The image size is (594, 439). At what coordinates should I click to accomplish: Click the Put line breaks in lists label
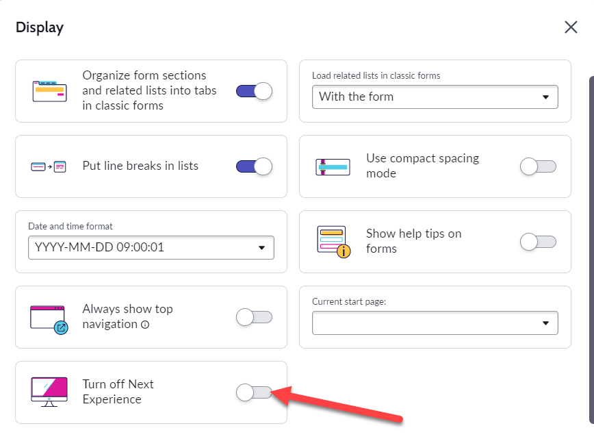pos(140,166)
